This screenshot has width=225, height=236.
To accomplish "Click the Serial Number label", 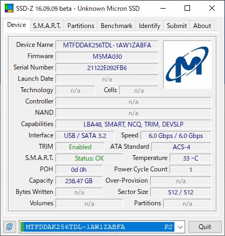I will [33, 67].
